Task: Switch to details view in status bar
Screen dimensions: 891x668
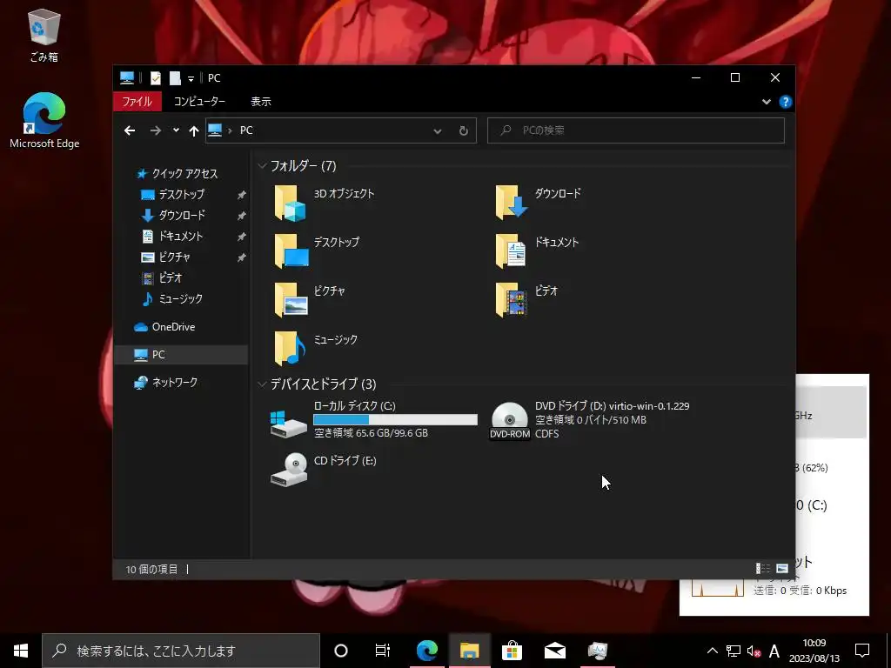Action: tap(762, 569)
